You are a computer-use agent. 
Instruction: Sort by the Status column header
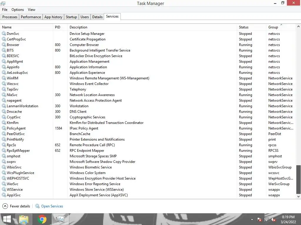coord(252,27)
